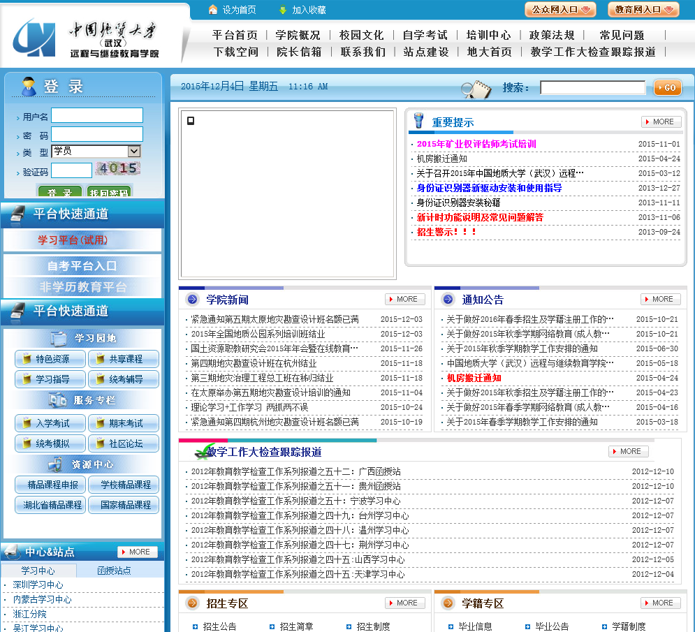This screenshot has width=695, height=632.
Task: Click the 招生公告 bullet icon
Action: pyautogui.click(x=195, y=626)
